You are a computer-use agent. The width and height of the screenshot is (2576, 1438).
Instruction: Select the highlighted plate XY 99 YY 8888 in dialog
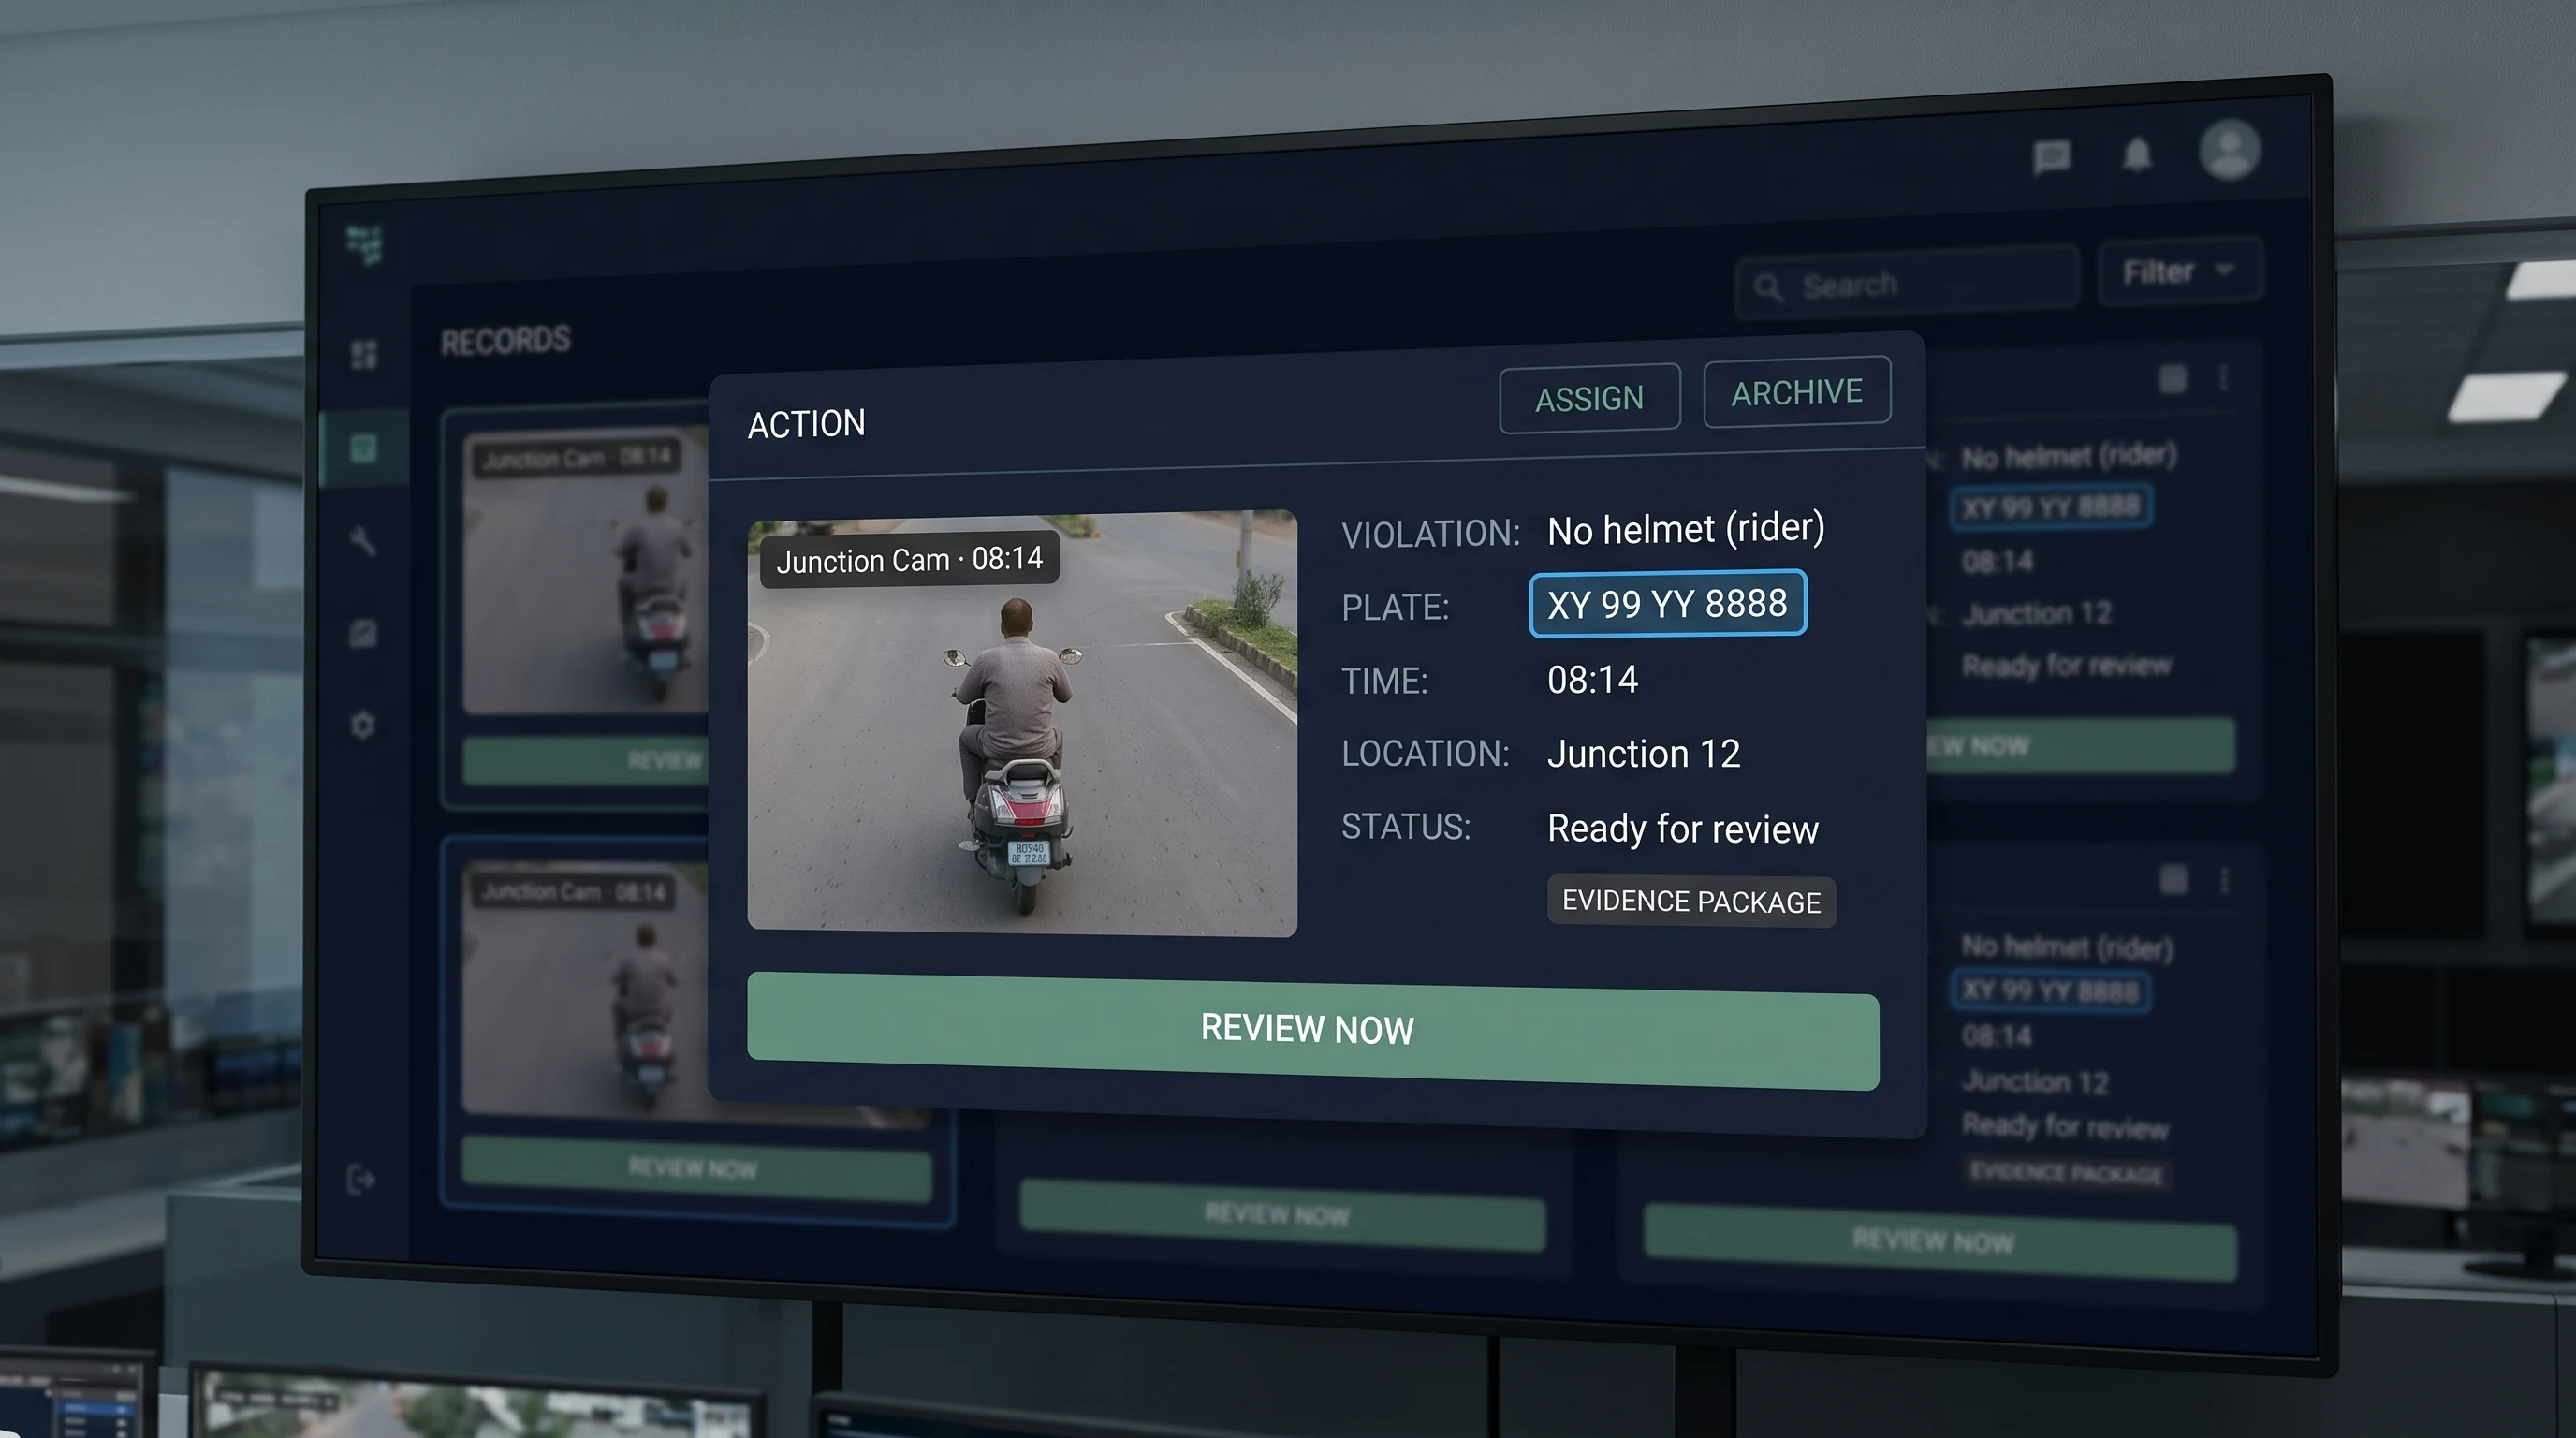(1667, 603)
